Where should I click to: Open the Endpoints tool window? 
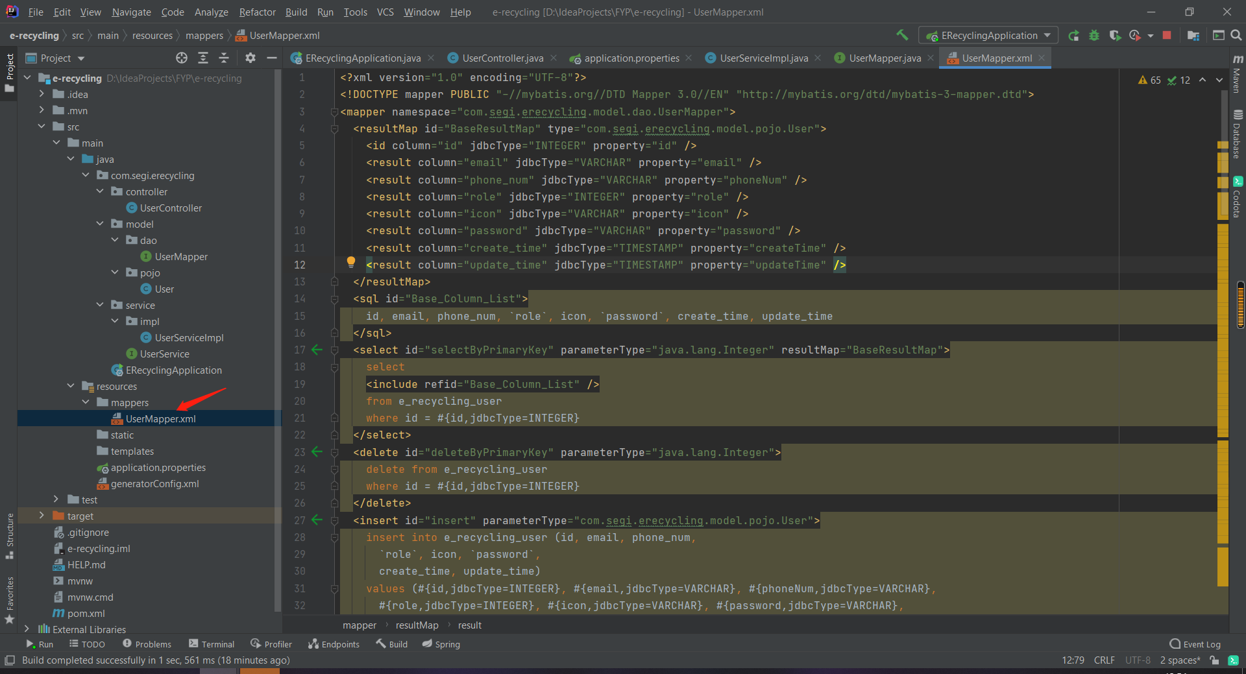(x=334, y=644)
